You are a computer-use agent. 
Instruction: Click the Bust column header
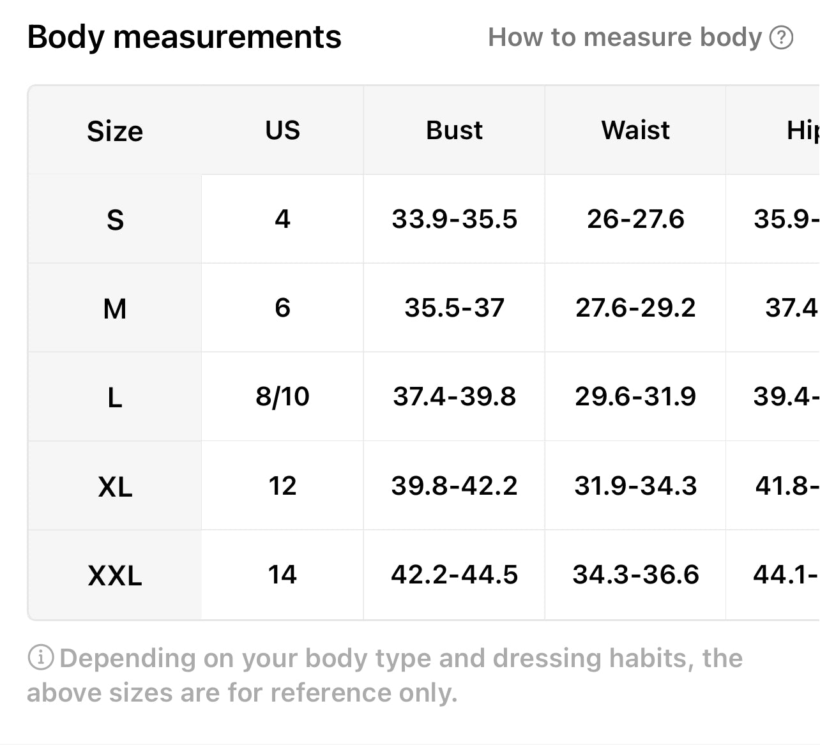point(454,130)
